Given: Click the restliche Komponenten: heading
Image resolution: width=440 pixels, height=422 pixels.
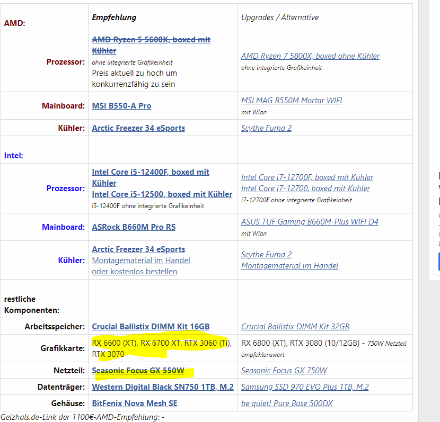Looking at the screenshot, I should pyautogui.click(x=32, y=305).
